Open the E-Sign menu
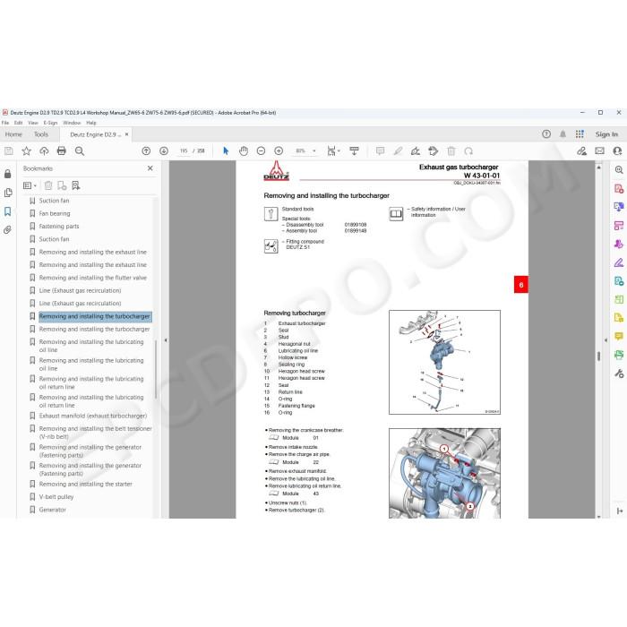 [x=50, y=123]
